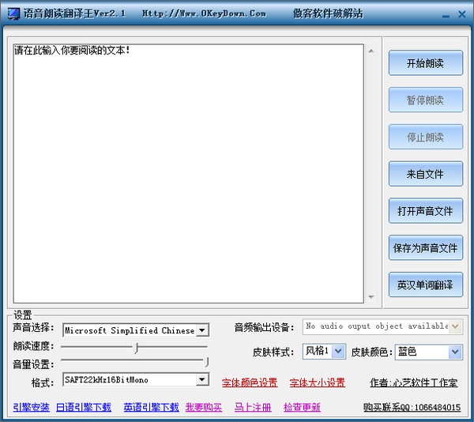Click the 开始朗读 button

click(425, 63)
